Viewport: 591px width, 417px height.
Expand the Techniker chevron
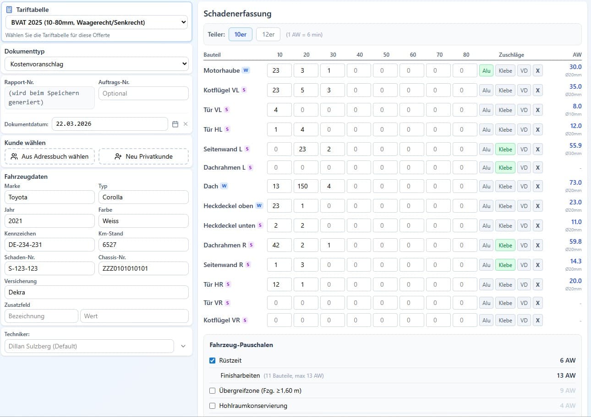tap(183, 346)
